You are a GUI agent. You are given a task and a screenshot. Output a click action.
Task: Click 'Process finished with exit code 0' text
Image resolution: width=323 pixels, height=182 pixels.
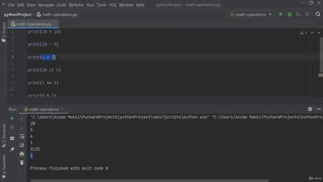pyautogui.click(x=69, y=168)
